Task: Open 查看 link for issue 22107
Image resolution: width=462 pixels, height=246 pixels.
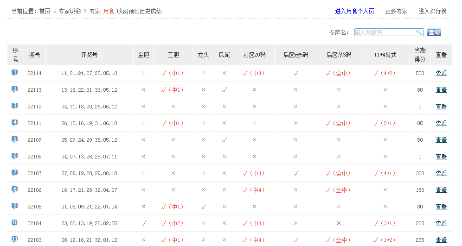Action: coord(441,173)
